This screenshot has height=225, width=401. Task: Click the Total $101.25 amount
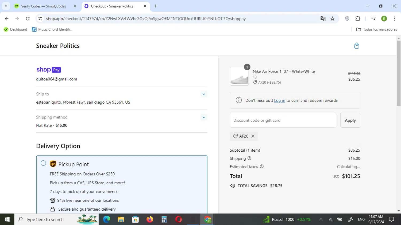[351, 176]
